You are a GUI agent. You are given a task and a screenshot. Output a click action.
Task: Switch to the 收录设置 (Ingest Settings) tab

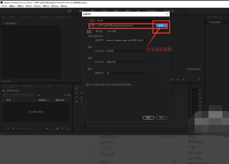[x=111, y=31]
